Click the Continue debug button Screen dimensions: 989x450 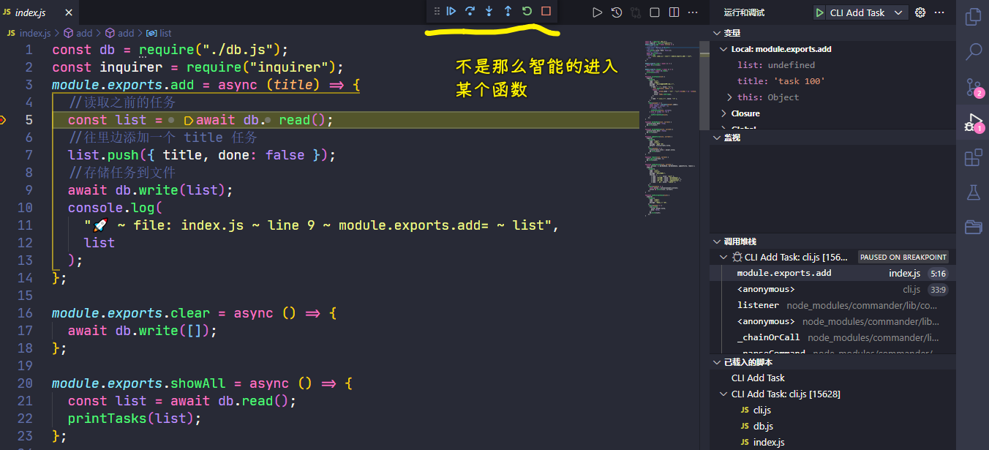pos(451,11)
